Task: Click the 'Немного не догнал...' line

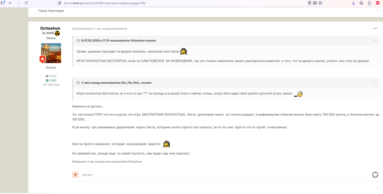Action: tap(88, 107)
